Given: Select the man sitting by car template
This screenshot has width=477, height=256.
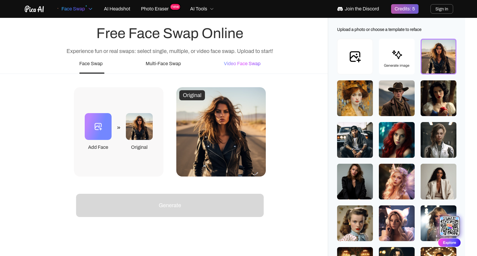Looking at the screenshot, I should pos(355,140).
